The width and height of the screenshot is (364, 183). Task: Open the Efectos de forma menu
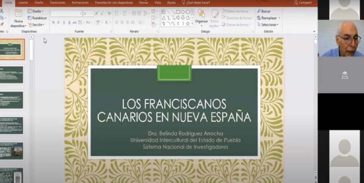pyautogui.click(x=235, y=24)
